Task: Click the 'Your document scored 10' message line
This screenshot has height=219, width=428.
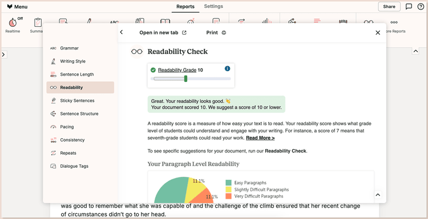Action: click(216, 107)
